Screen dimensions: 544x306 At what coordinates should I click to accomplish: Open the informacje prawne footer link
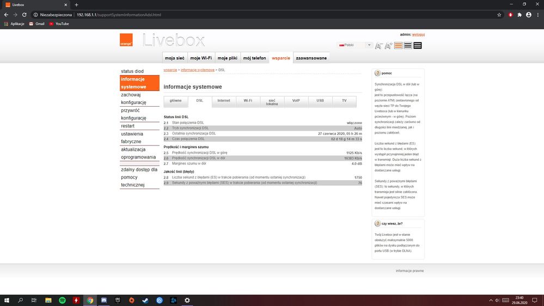[x=409, y=271]
